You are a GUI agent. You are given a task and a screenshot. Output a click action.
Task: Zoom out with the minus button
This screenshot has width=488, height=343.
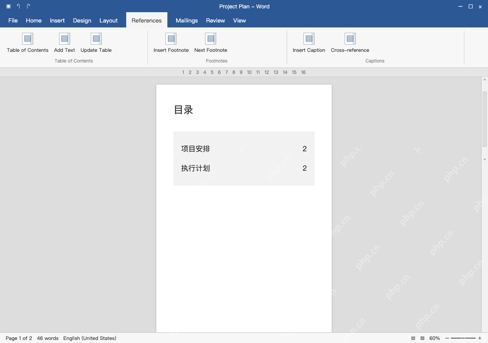[x=447, y=338]
